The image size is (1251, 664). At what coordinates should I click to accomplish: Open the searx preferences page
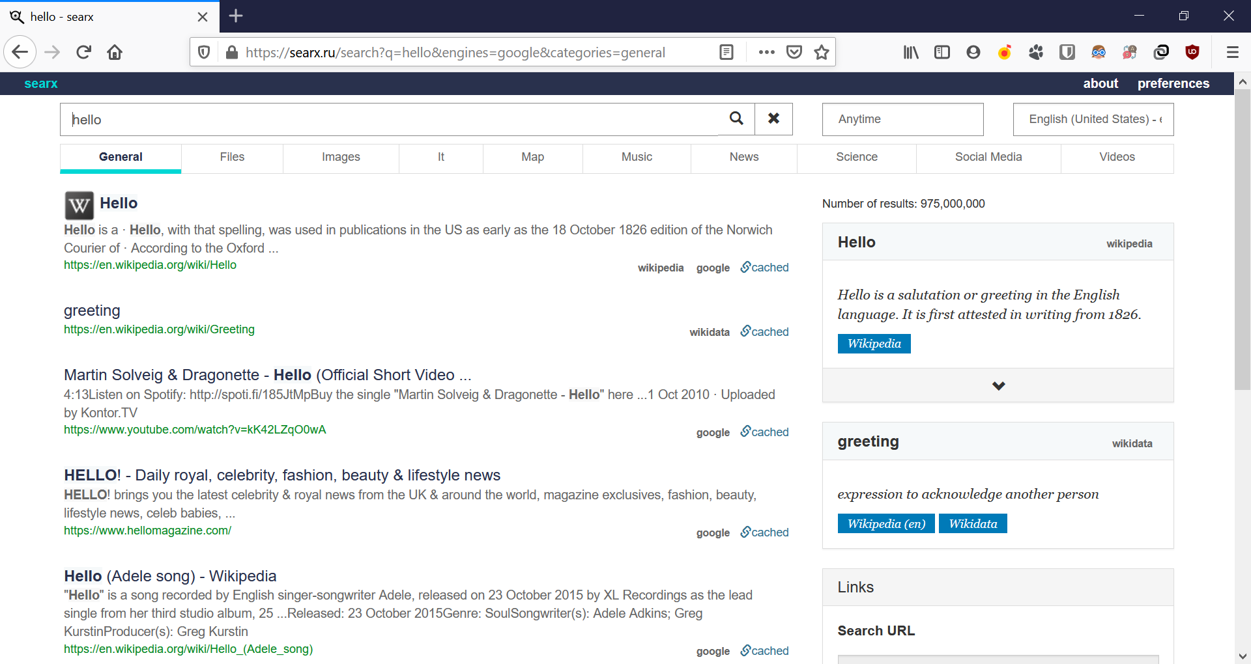1173,83
